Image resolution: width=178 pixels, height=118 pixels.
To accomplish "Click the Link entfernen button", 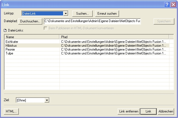I will [128, 111].
